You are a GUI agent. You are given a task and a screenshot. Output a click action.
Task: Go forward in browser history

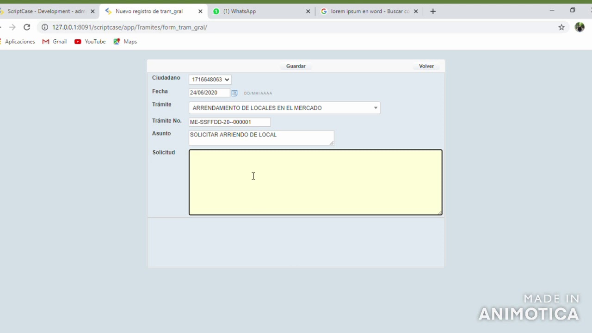(12, 27)
